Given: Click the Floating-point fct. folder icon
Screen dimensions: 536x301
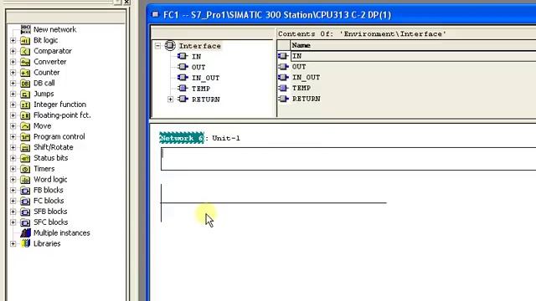Looking at the screenshot, I should (25, 115).
